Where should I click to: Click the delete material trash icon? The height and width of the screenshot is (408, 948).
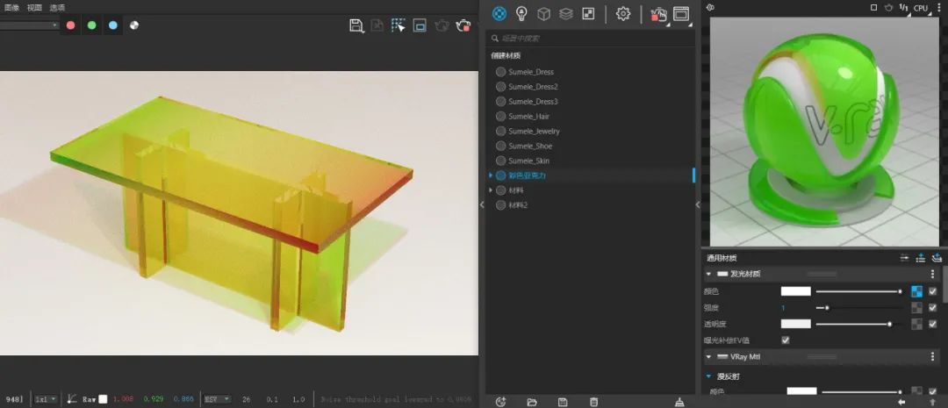pos(593,402)
